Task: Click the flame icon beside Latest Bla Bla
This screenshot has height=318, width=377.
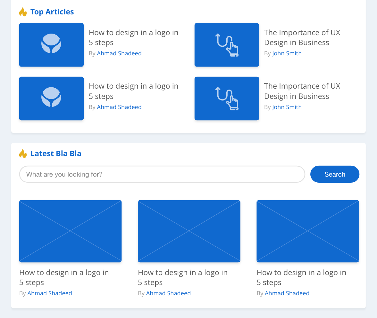Action: (x=23, y=153)
